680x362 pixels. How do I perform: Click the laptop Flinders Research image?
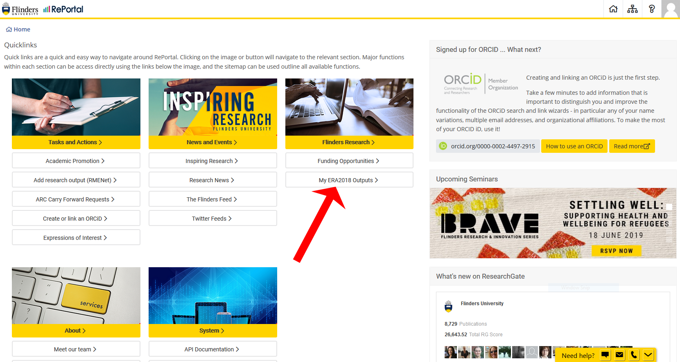tap(349, 107)
